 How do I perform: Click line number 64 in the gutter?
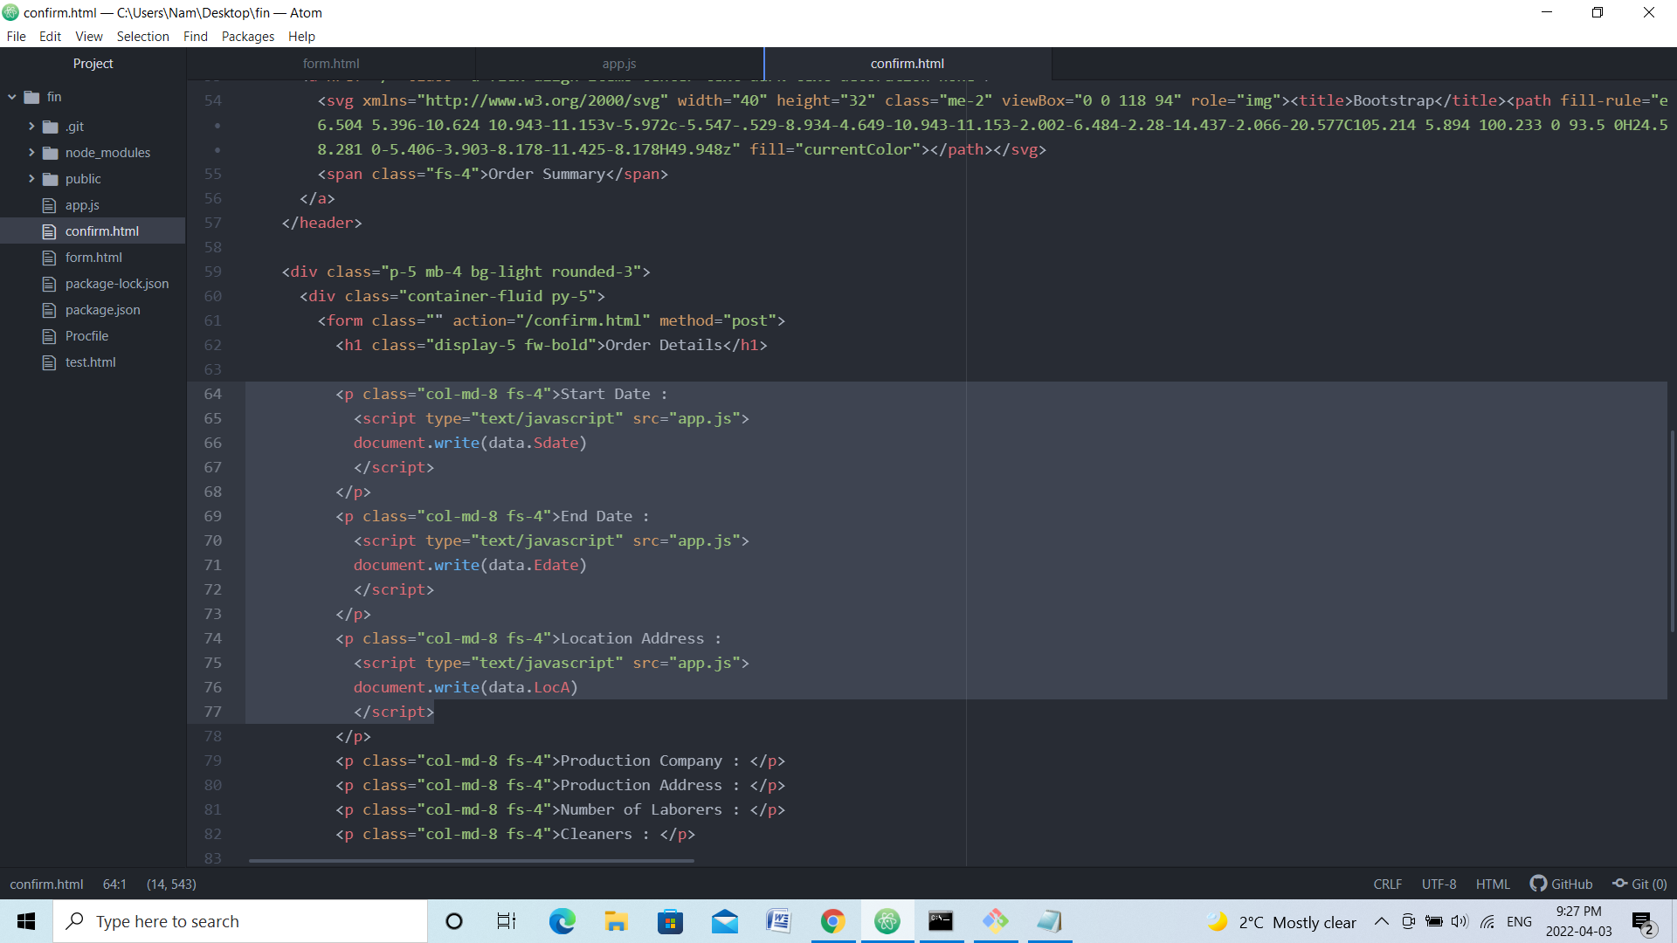[x=213, y=394]
